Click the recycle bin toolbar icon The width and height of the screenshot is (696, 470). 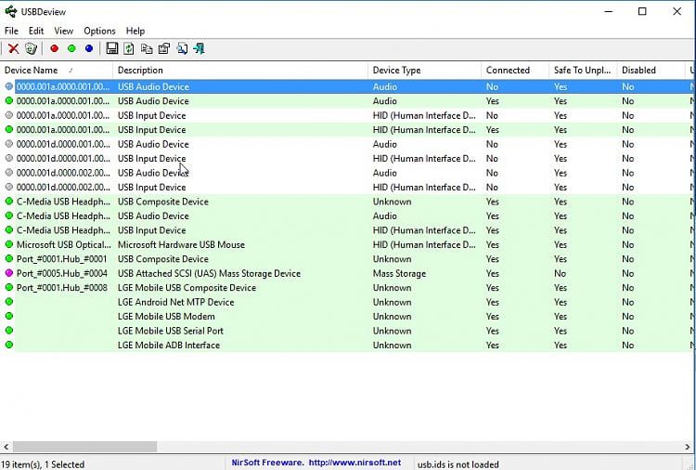click(31, 48)
